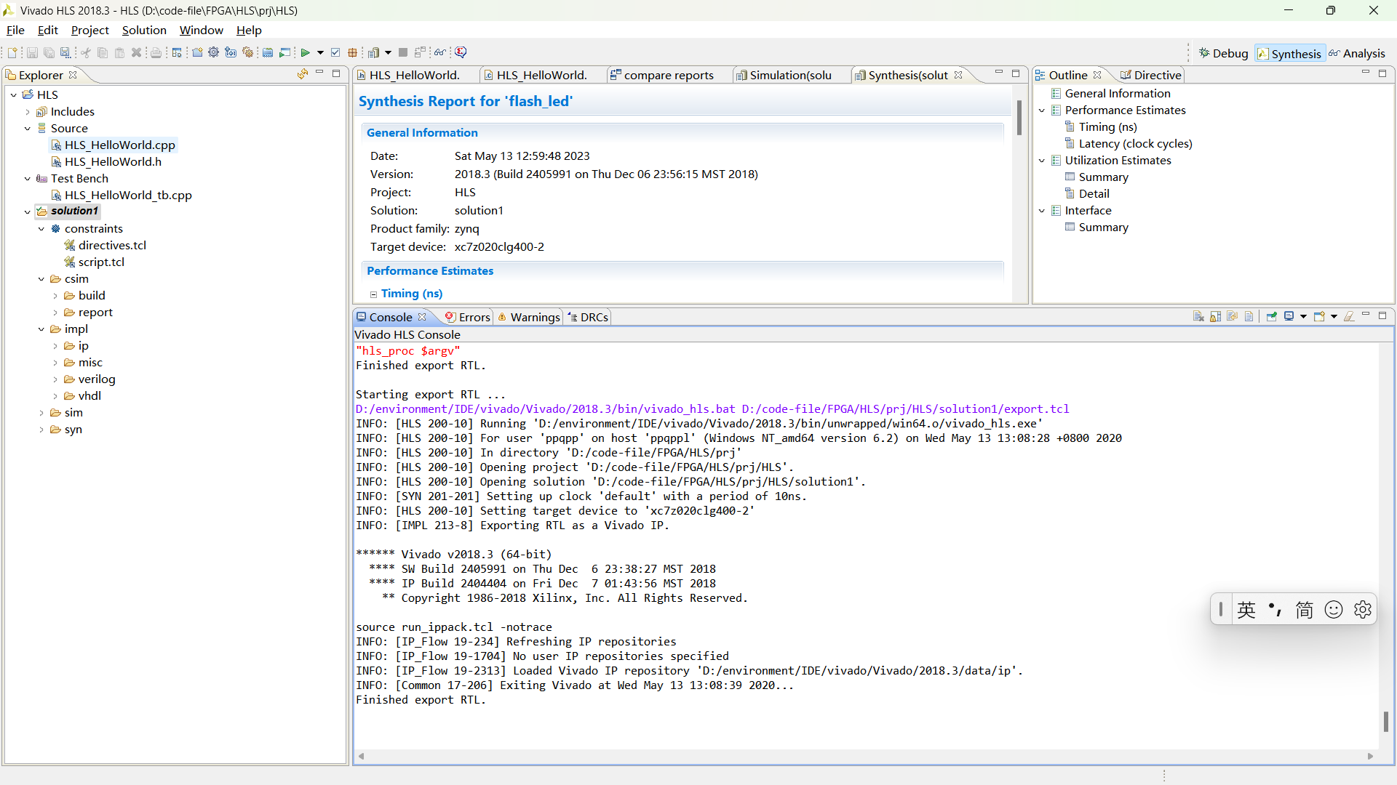Click the Save As toolbar icon
Screen dimensions: 1397x785
(65, 52)
